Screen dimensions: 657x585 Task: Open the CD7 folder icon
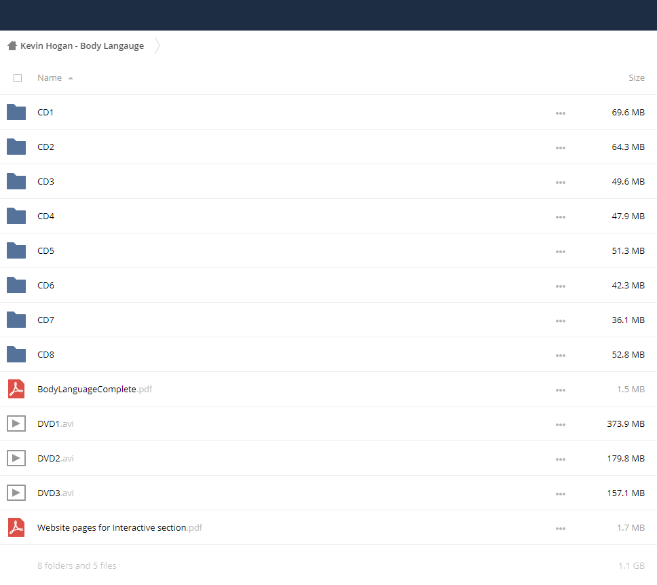pos(16,320)
